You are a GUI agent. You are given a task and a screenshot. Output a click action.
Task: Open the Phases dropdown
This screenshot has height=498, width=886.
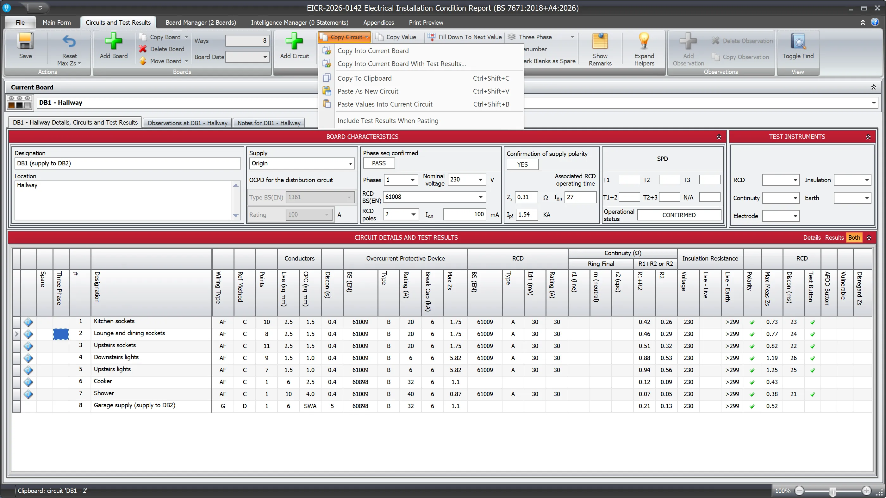[x=412, y=180]
